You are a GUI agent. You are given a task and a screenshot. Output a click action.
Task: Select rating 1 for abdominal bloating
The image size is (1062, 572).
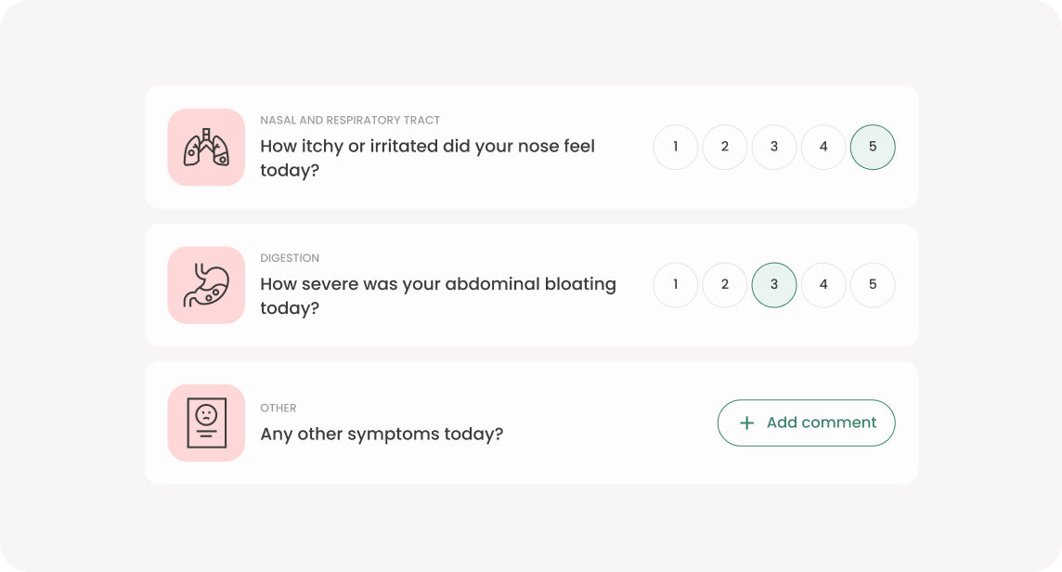(675, 285)
